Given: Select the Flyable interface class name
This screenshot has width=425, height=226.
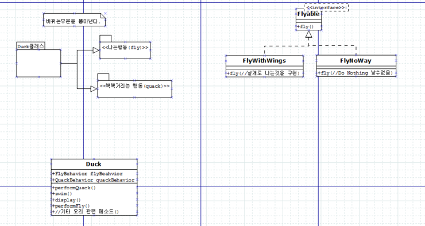Looking at the screenshot, I should [x=308, y=14].
